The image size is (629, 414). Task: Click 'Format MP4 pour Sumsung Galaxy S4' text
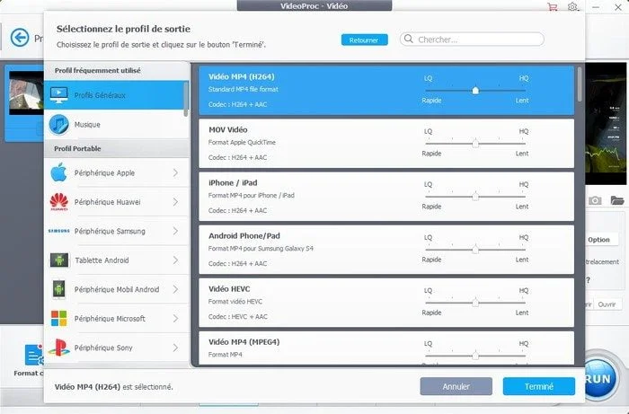coord(261,249)
